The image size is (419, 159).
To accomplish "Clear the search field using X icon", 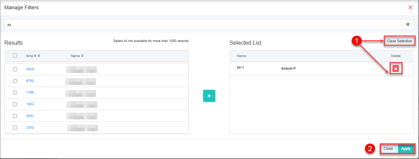I will pyautogui.click(x=408, y=24).
